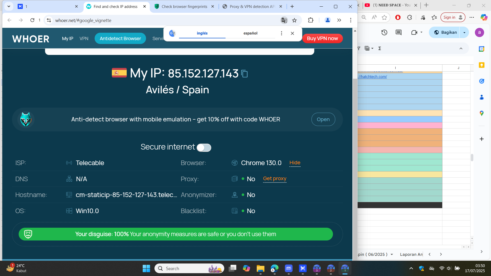The width and height of the screenshot is (491, 276).
Task: Open Chrome tab search dropdown
Action: pyautogui.click(x=9, y=6)
